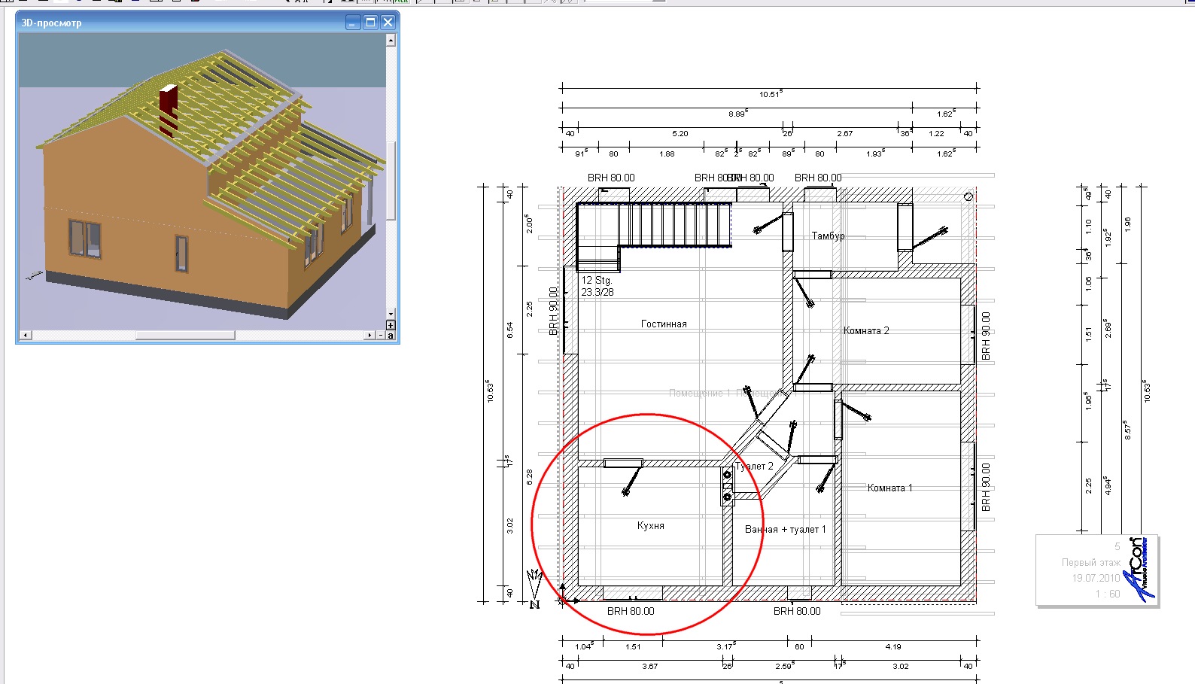
Task: Click the 3D view vertical scroll down arrow
Action: (391, 314)
